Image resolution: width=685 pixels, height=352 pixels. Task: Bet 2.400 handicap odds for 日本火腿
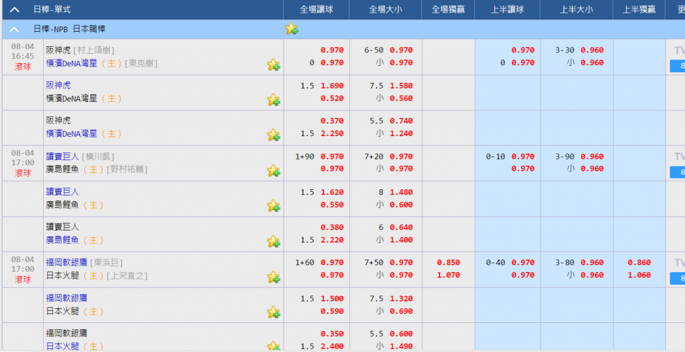(332, 346)
